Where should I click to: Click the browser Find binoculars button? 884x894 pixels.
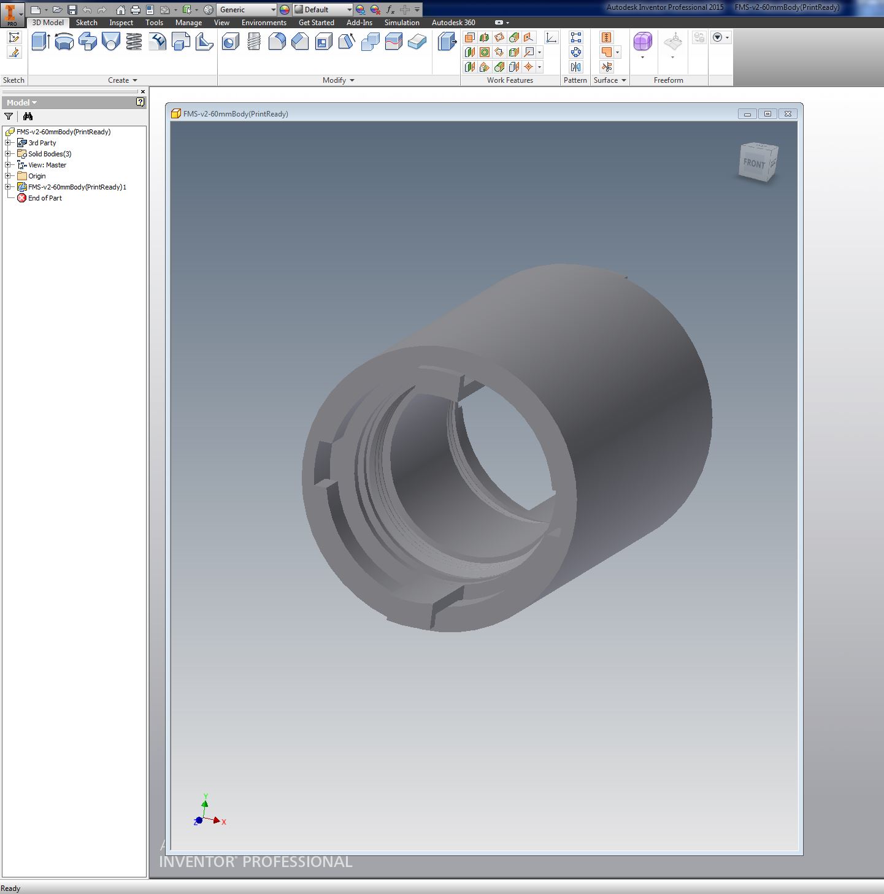click(x=28, y=117)
